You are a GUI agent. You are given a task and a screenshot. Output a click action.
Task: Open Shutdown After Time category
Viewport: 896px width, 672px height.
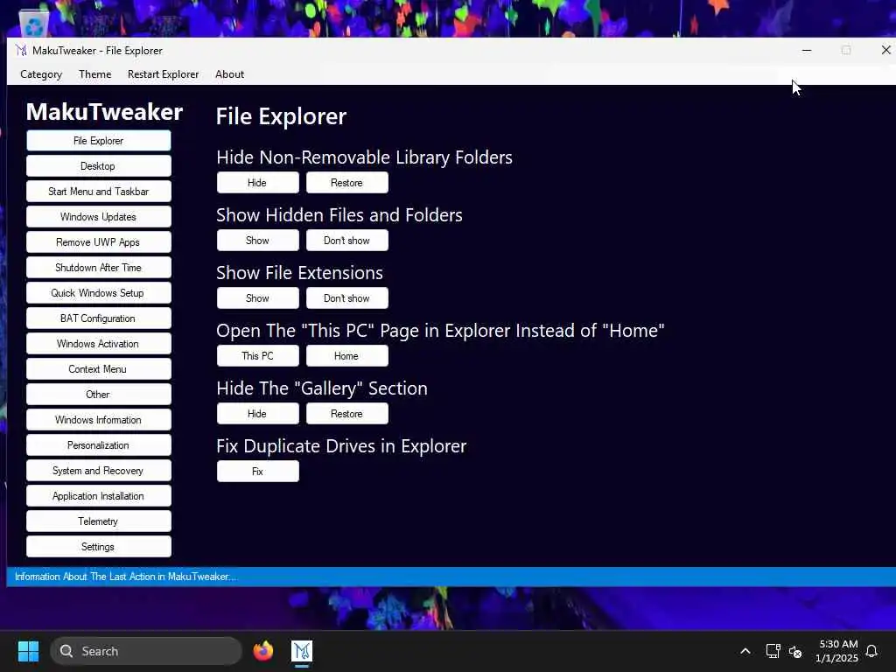[98, 268]
